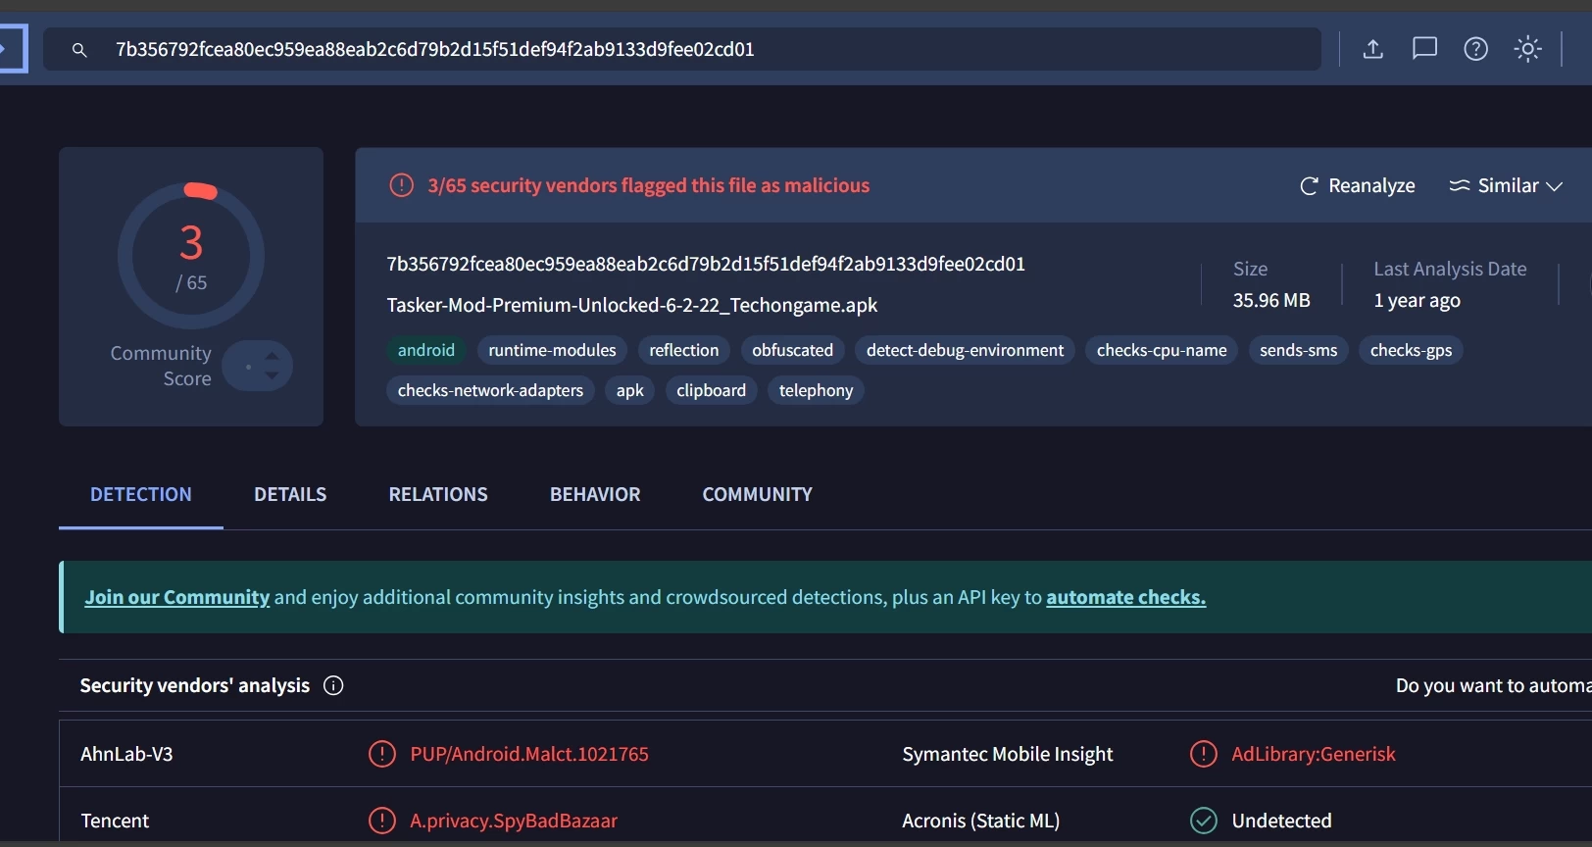Click the green check icon for Acronis
This screenshot has width=1592, height=847.
(x=1203, y=821)
